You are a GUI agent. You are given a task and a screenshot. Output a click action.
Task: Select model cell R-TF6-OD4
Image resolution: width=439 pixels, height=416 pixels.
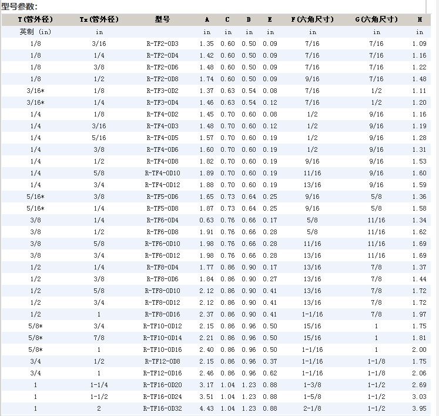point(162,220)
